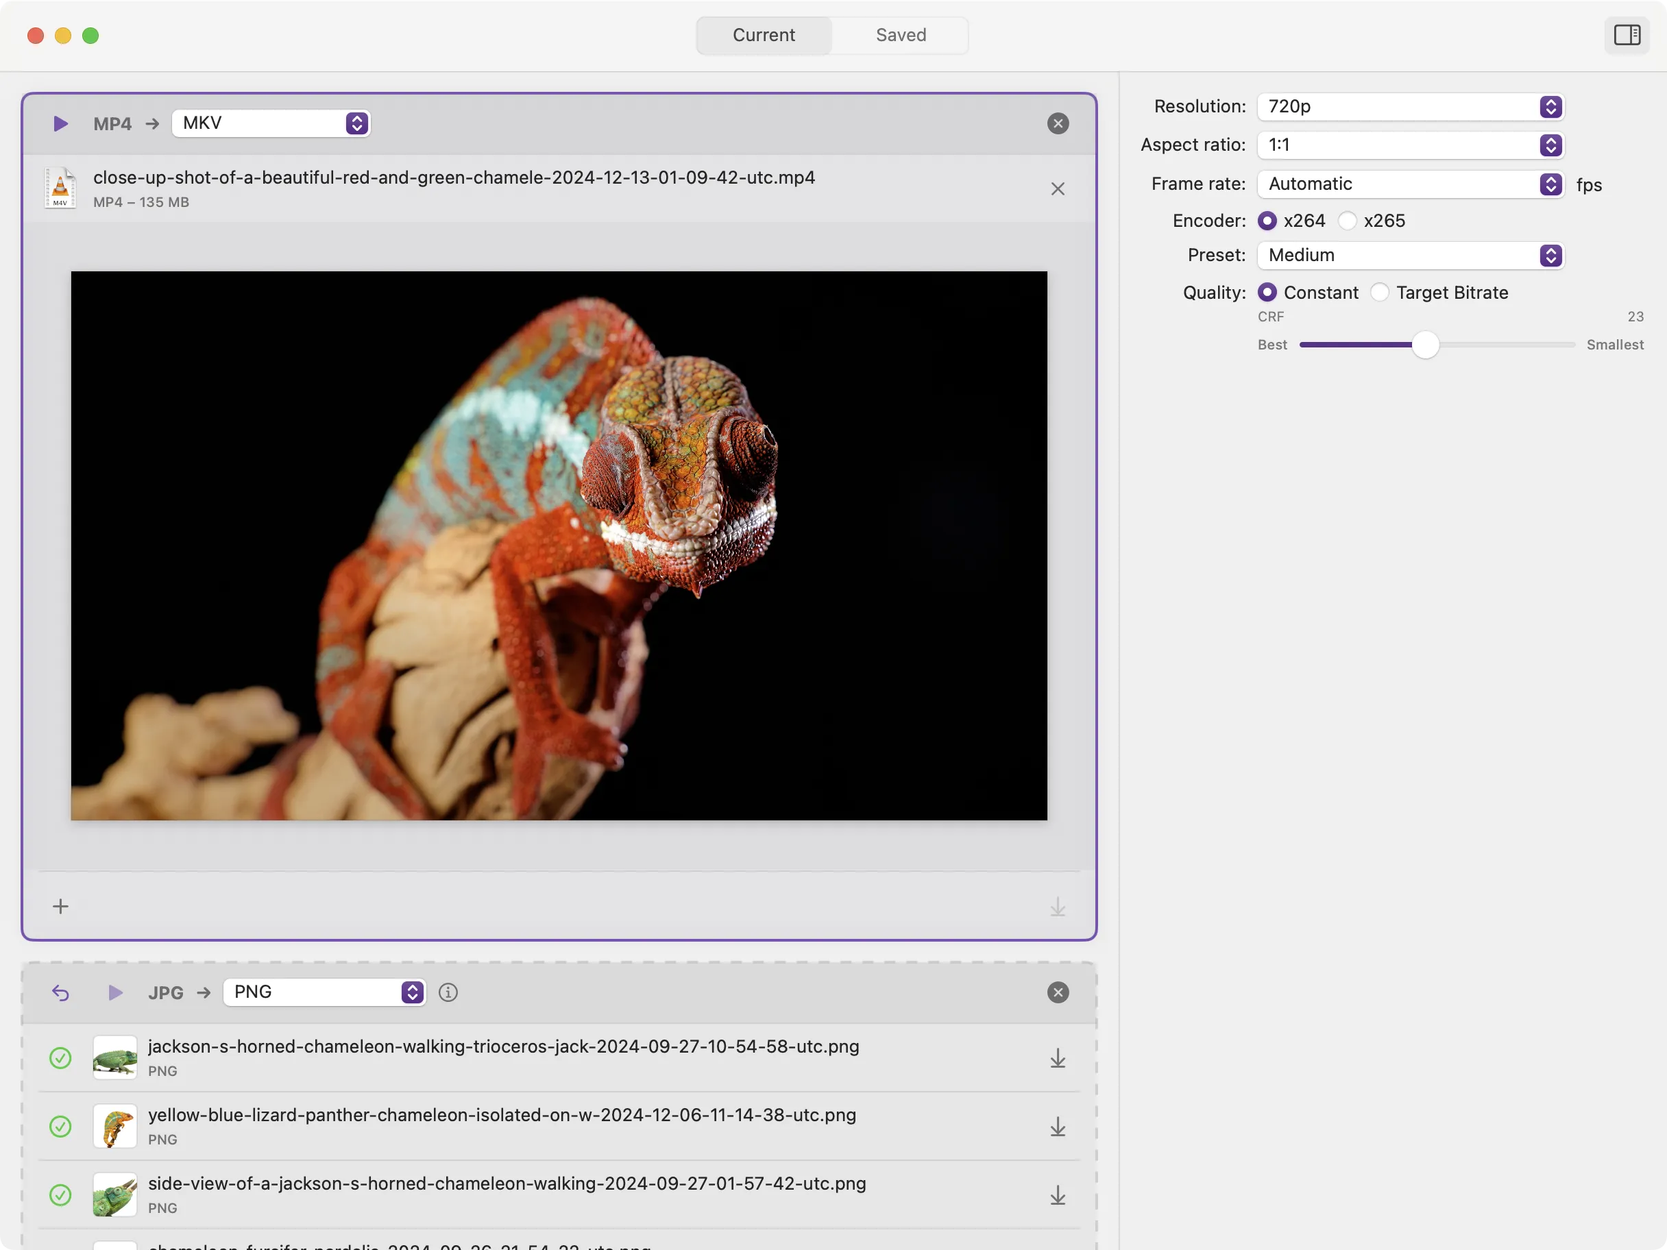Start the JPG to PNG conversion

[x=114, y=992]
